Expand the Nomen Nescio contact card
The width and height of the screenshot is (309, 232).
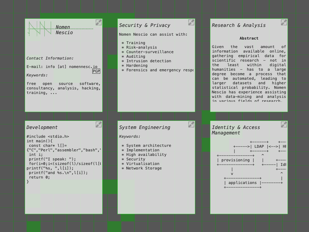click(x=99, y=22)
